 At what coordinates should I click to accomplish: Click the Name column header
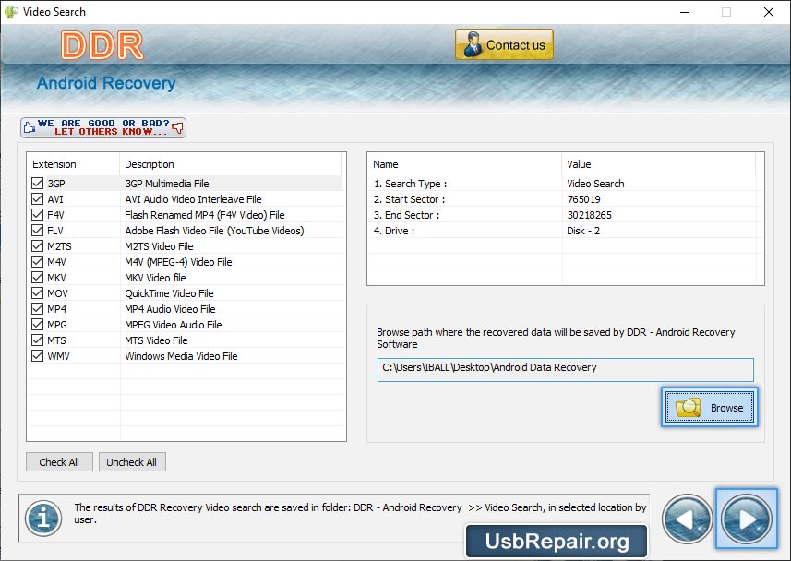[x=464, y=164]
